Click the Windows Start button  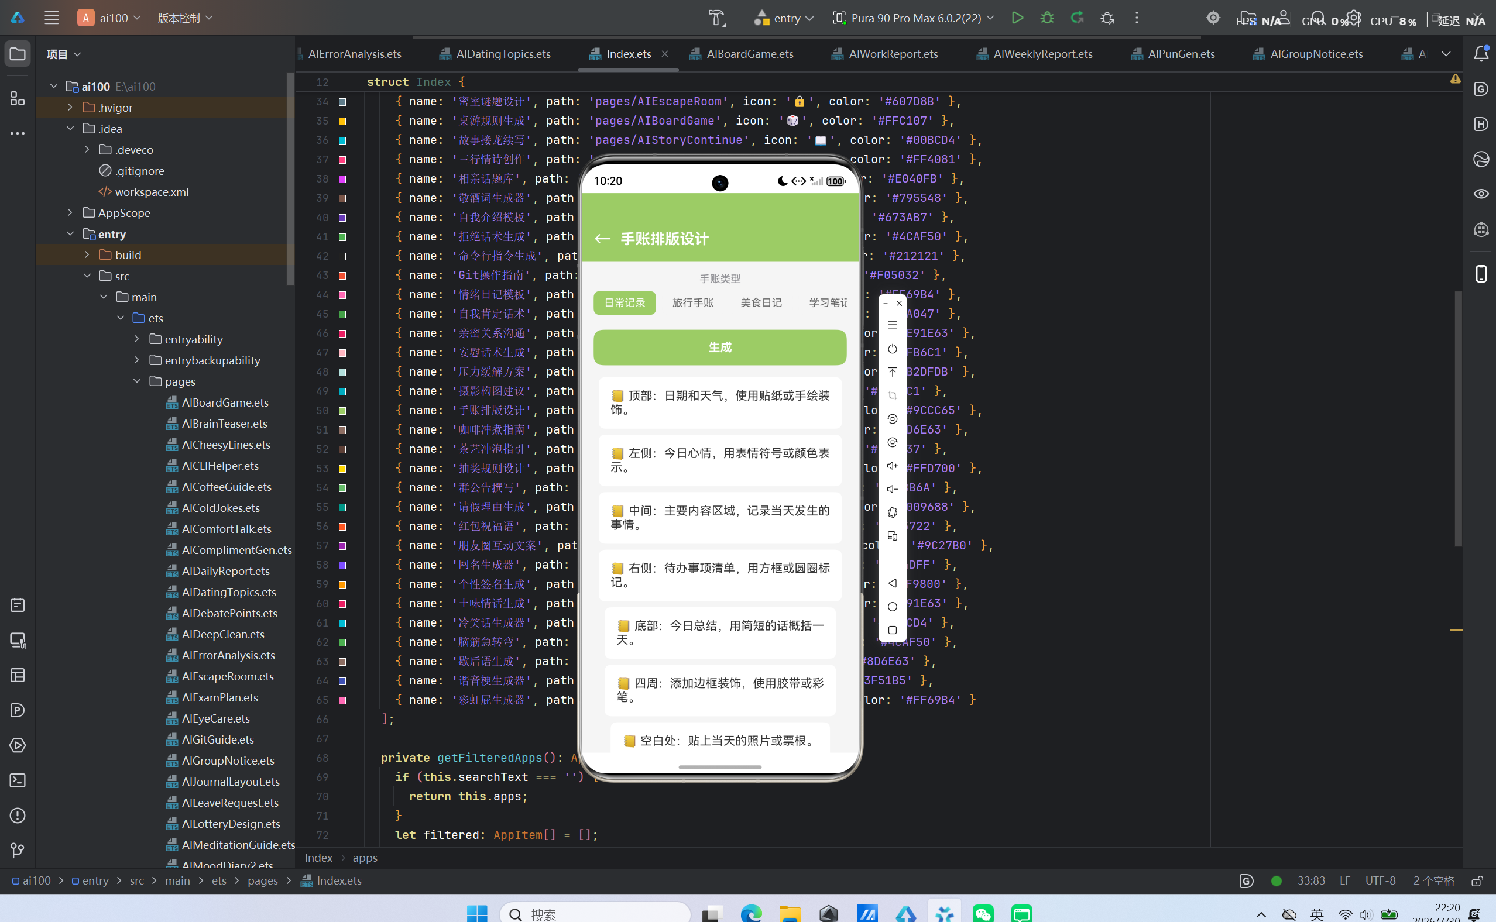[477, 913]
